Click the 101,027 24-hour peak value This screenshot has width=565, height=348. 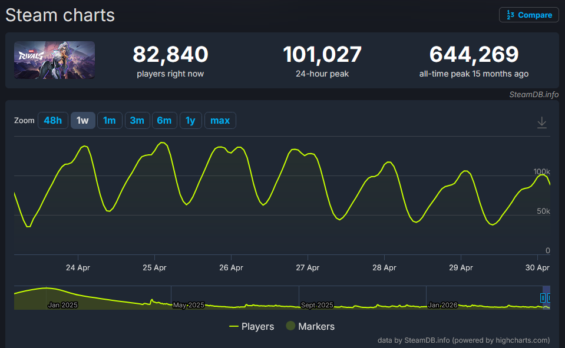tap(322, 54)
